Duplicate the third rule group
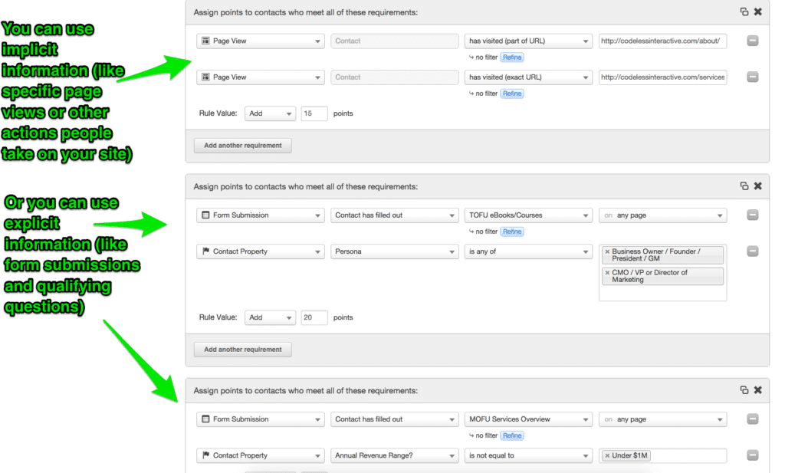785x473 pixels. (744, 389)
